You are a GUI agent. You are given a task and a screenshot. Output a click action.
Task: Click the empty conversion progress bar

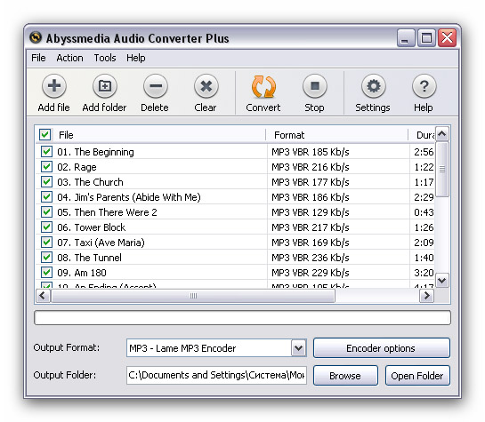(242, 318)
